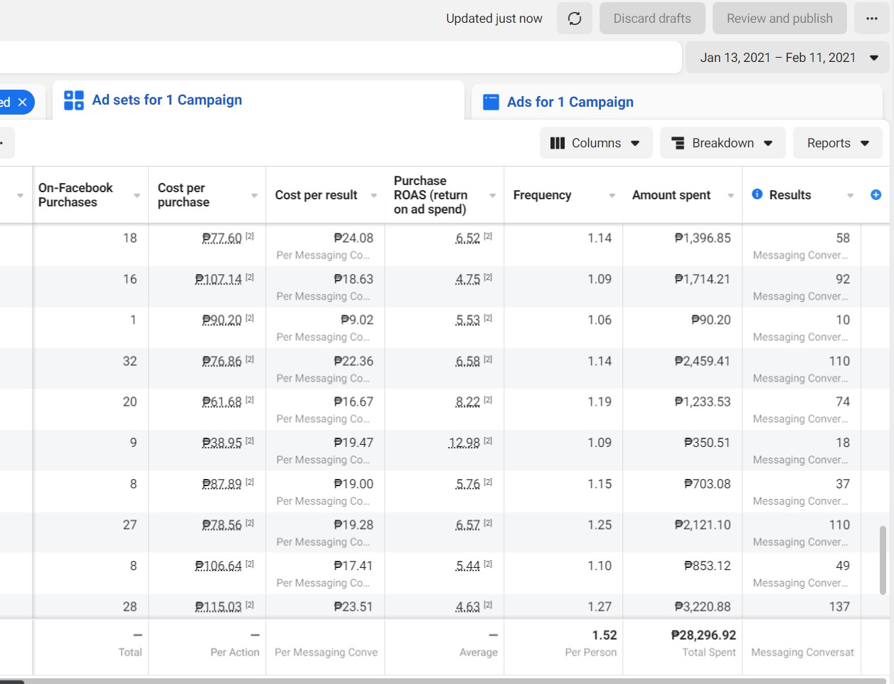Open the three-dots more options menu
The width and height of the screenshot is (894, 684).
click(x=872, y=19)
